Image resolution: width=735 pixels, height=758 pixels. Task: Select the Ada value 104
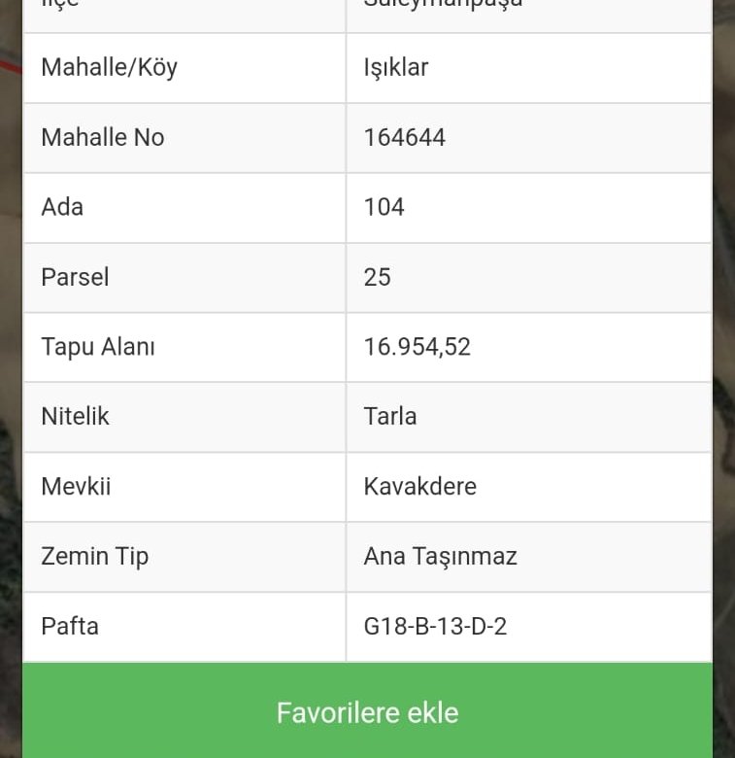click(384, 207)
